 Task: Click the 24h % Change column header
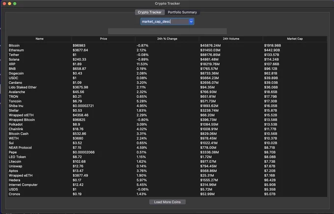point(167,39)
